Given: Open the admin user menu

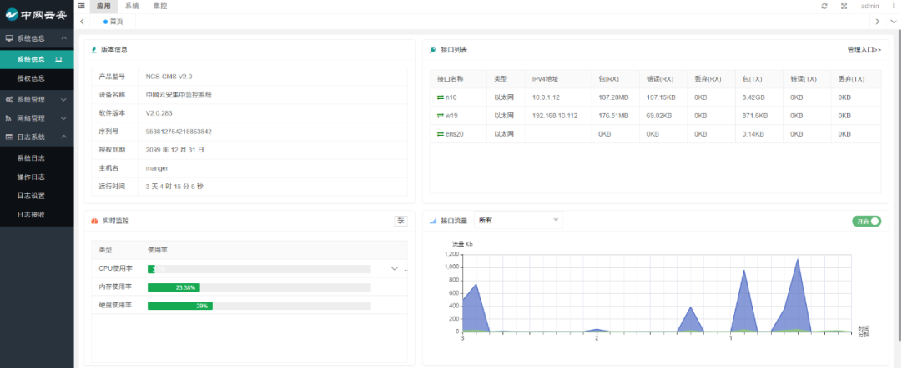Looking at the screenshot, I should tap(869, 6).
